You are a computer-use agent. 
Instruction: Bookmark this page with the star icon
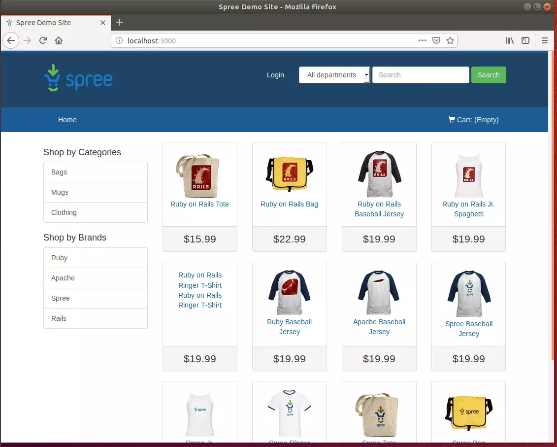[450, 40]
